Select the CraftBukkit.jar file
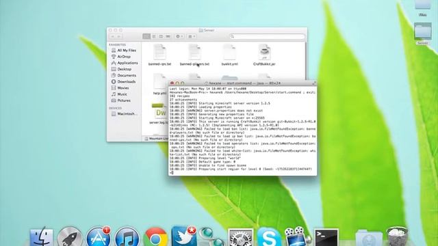The width and height of the screenshot is (438, 246). 264,55
